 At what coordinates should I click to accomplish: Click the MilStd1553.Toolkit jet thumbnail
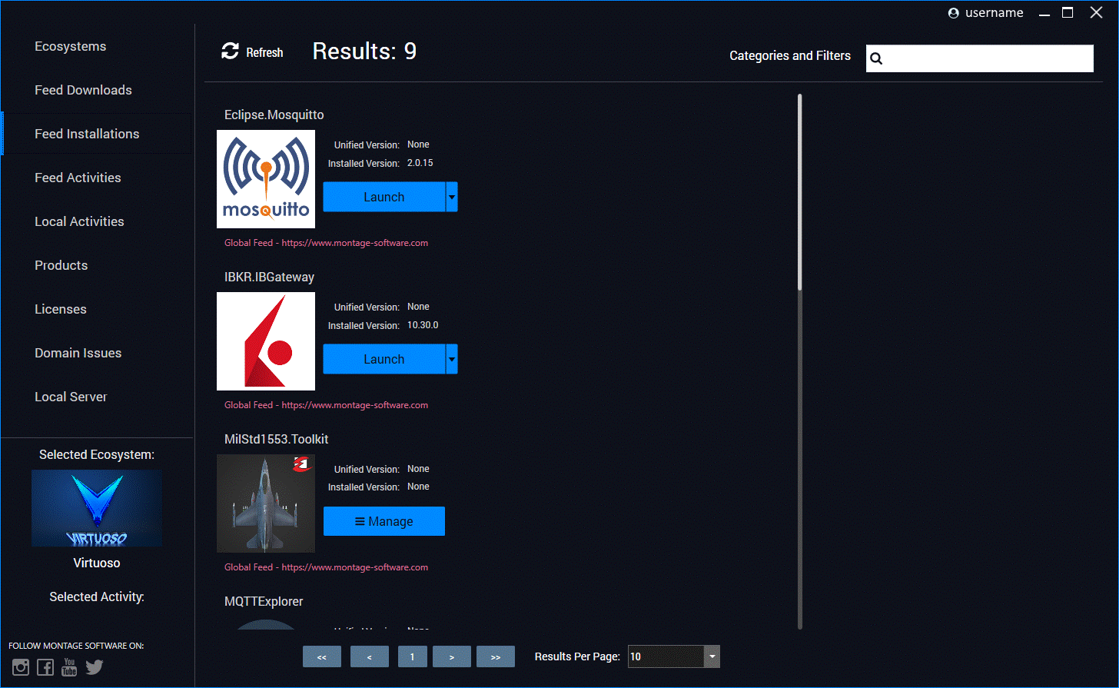[266, 504]
